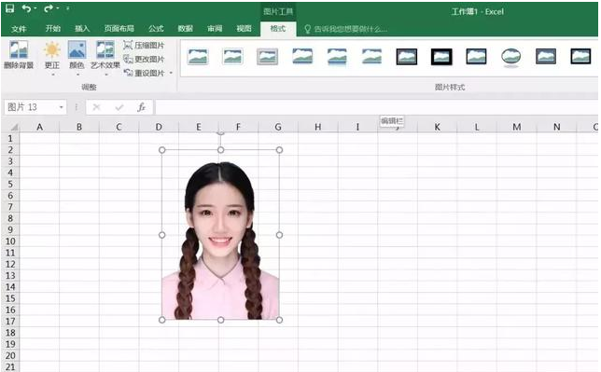This screenshot has height=372, width=601.
Task: Click the picture's bottom-right resize handle
Action: coord(279,320)
